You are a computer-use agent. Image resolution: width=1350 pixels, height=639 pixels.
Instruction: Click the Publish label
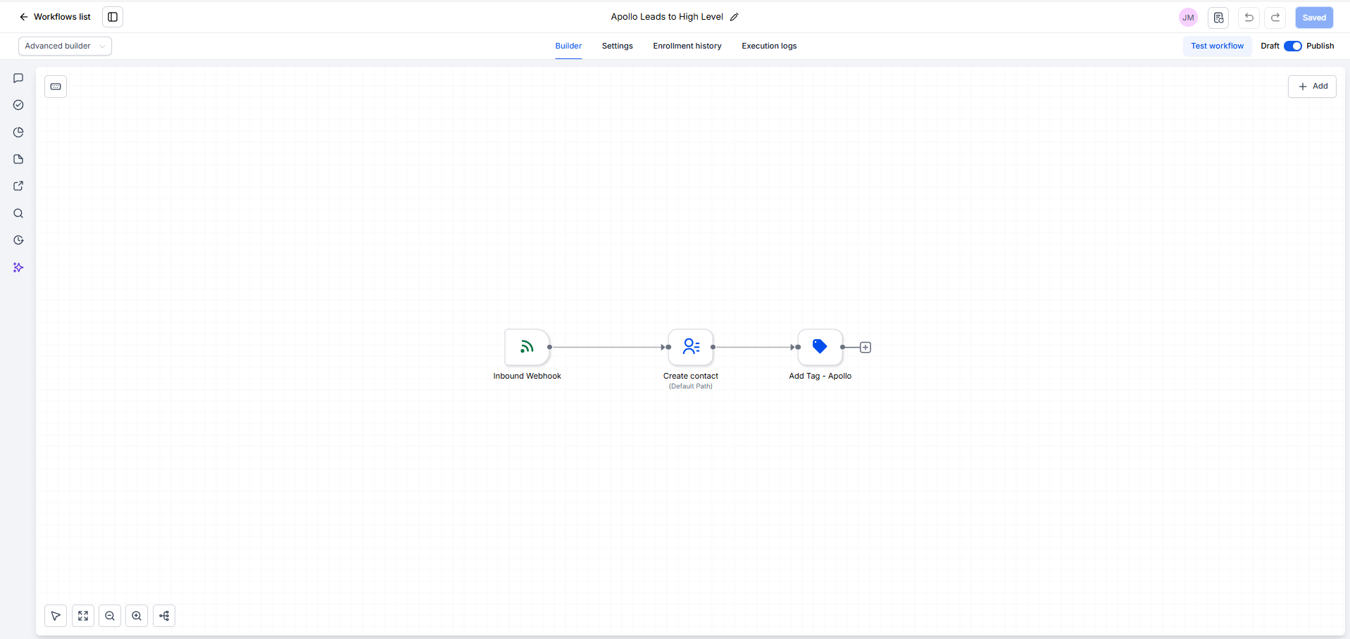[1320, 46]
